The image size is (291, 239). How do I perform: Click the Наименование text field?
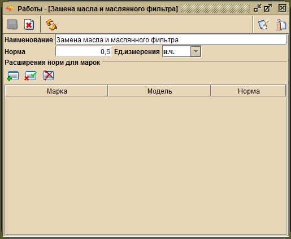[171, 39]
